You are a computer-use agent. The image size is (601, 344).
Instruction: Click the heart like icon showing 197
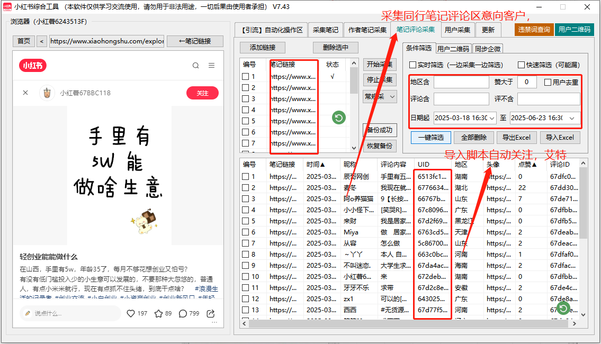131,313
